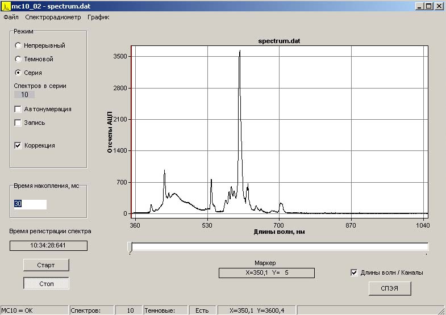Viewport: 446px width, 315px height.
Task: Select the Непрерывный mode radio button
Action: tap(18, 45)
